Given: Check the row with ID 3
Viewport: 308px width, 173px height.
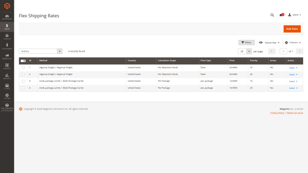Looking at the screenshot, I should coord(23,81).
